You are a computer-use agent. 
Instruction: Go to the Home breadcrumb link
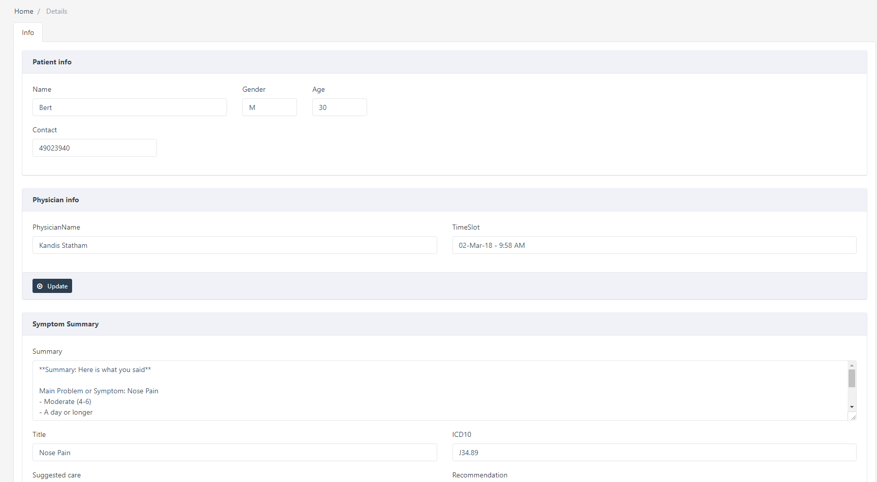pos(23,11)
